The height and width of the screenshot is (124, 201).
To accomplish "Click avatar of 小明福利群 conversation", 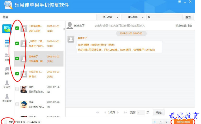I will [24, 28].
